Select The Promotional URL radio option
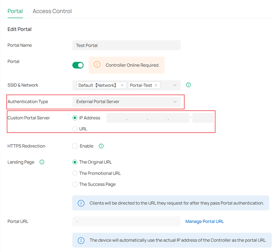 click(75, 173)
